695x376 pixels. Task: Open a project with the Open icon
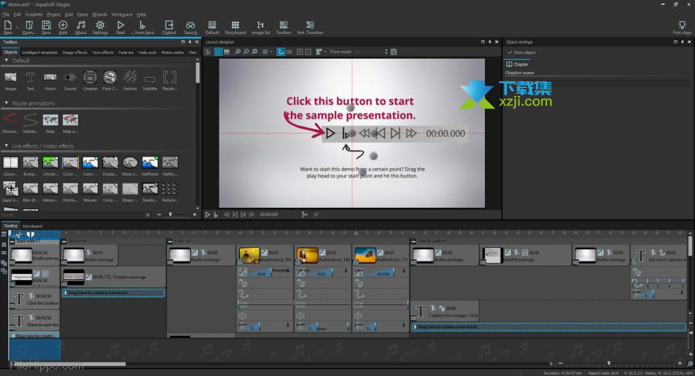pos(29,27)
